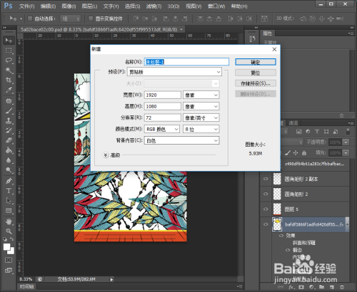Open the 预设 preset dropdown
357x292 pixels.
(x=174, y=72)
